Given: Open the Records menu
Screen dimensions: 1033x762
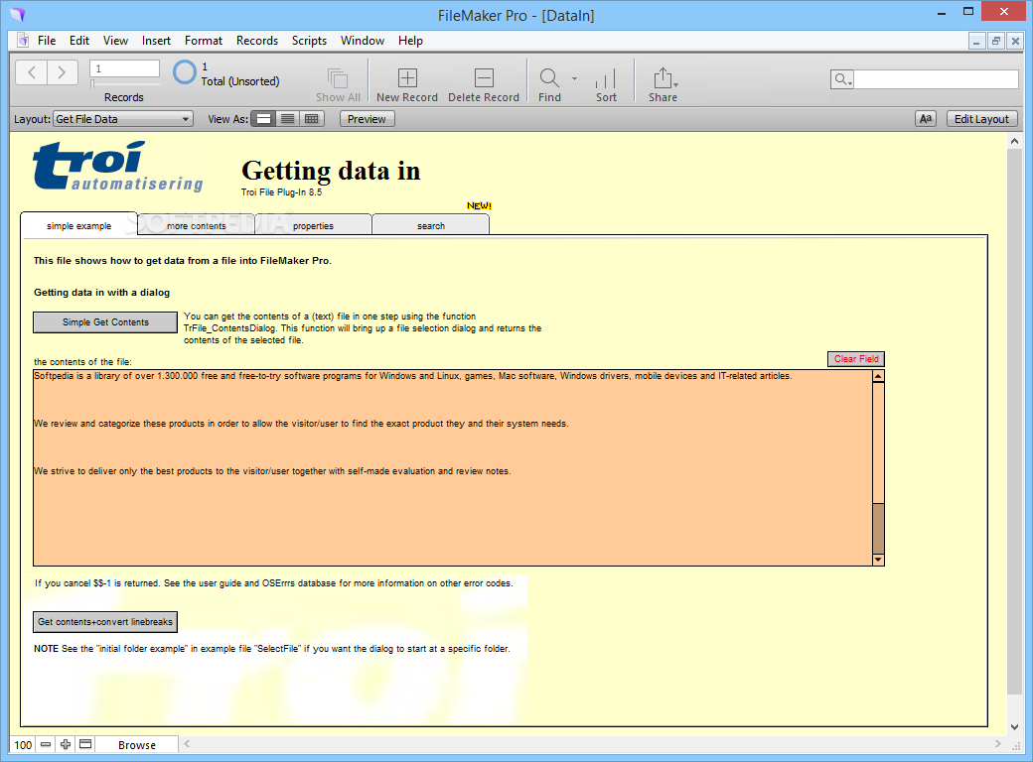Looking at the screenshot, I should pos(257,41).
